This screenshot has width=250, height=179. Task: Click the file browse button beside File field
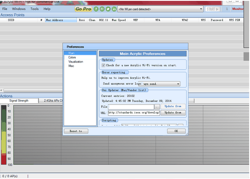(157, 107)
